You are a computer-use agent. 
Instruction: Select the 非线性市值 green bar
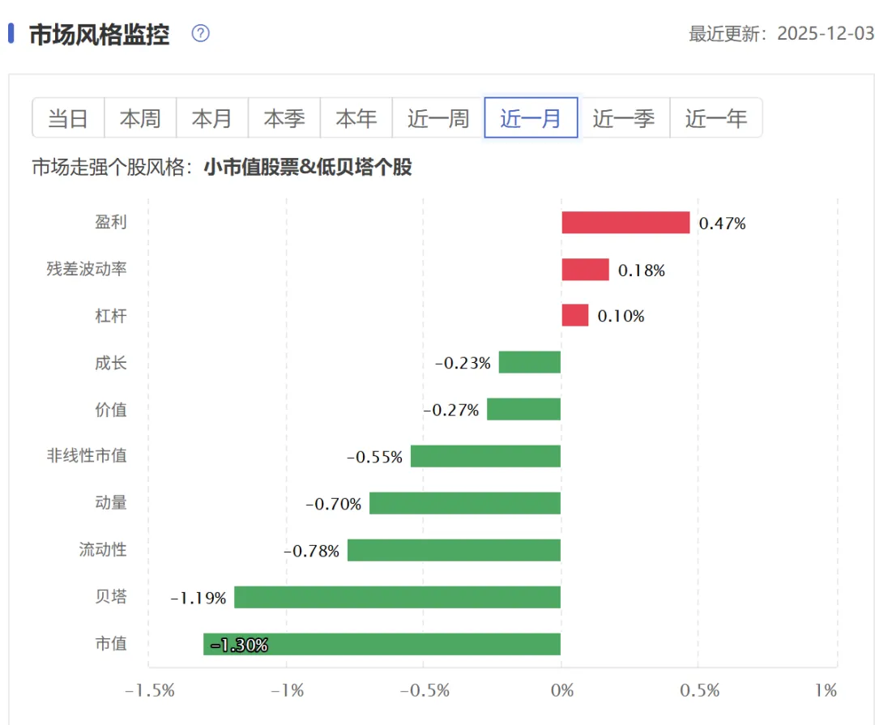[485, 456]
